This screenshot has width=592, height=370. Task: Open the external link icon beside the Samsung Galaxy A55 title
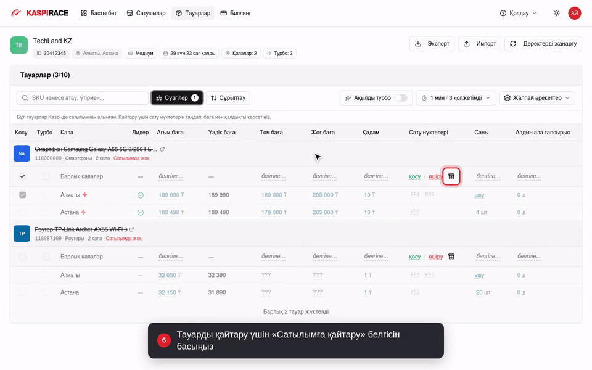pos(162,149)
